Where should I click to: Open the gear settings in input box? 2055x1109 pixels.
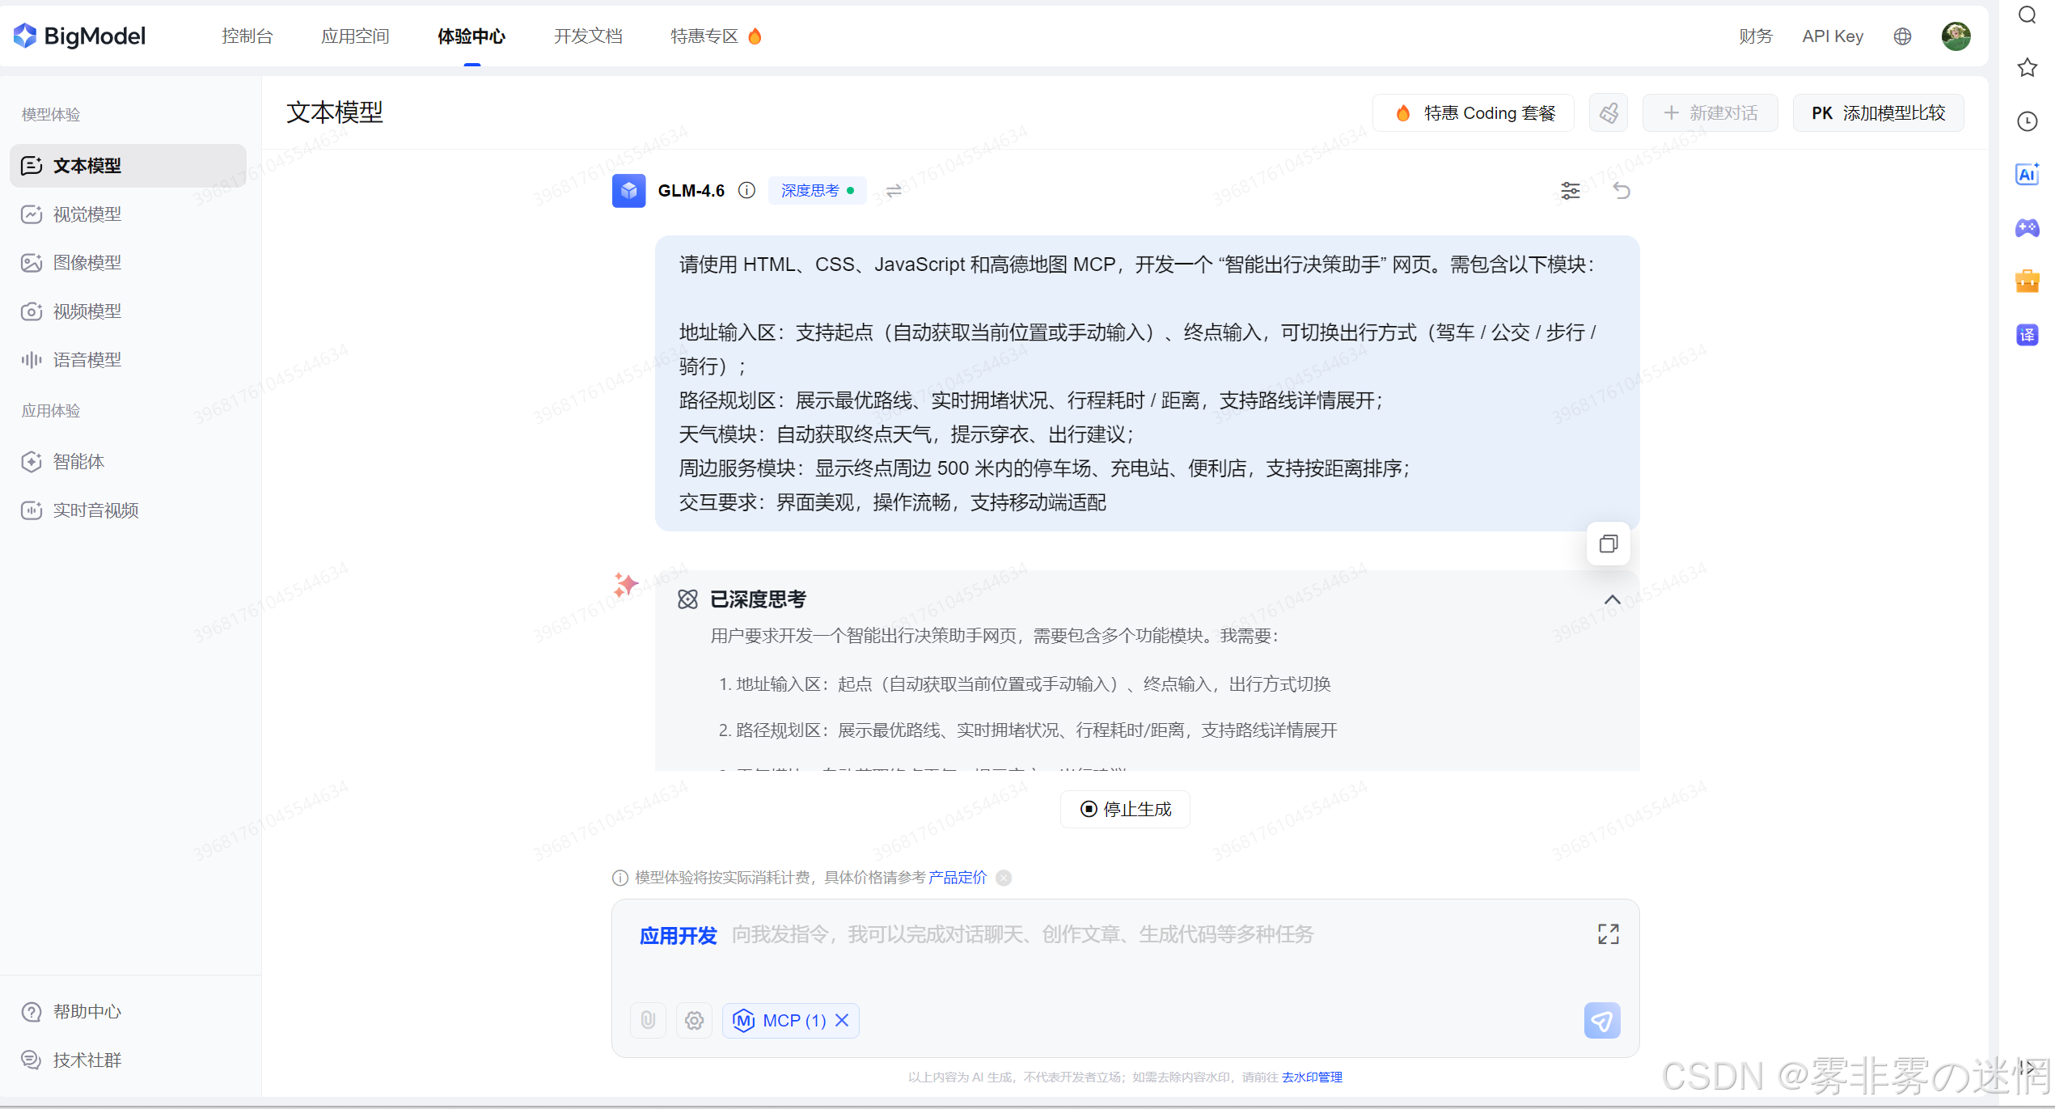[694, 1020]
